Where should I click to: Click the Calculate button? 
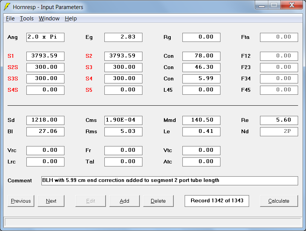click(279, 201)
